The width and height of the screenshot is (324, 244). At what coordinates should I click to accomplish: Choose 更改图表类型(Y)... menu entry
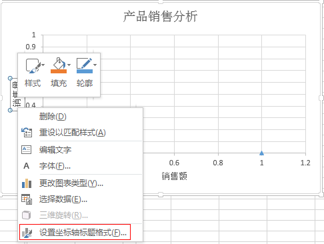81,183
